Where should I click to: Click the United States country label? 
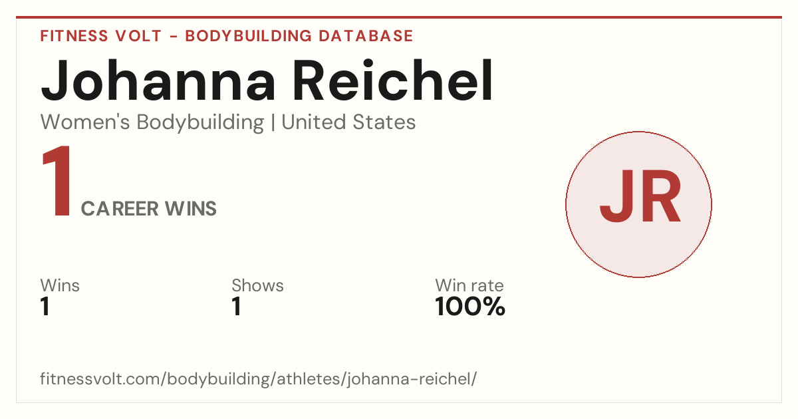click(348, 122)
